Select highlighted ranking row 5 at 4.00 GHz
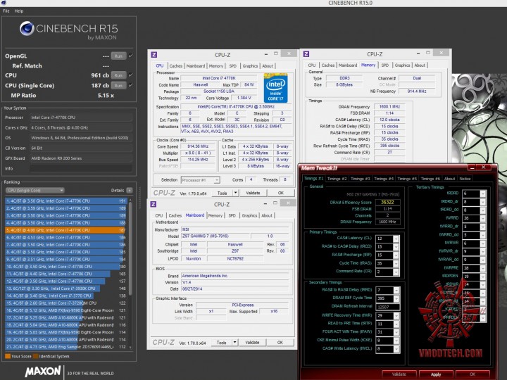 point(66,230)
